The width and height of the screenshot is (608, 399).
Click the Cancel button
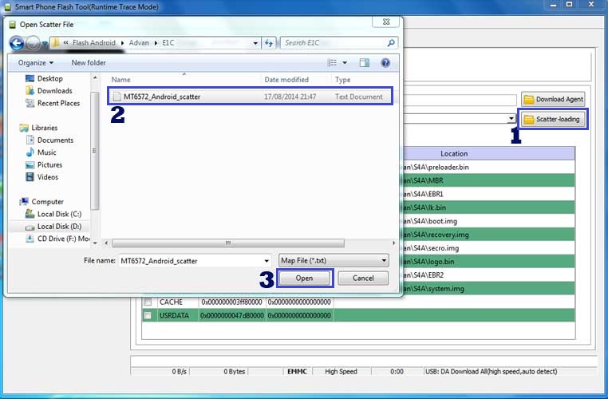click(363, 278)
